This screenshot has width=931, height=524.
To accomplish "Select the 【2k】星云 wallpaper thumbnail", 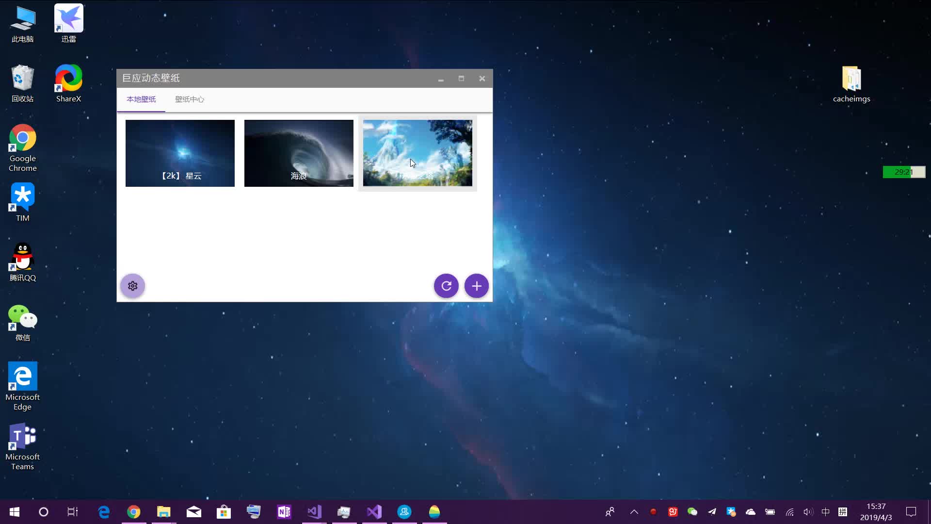I will point(180,153).
